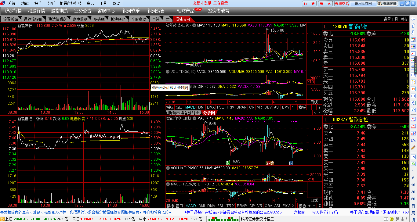Show more indicators after EMV in lower chart
Screen dimensions: 417x222
[293, 206]
